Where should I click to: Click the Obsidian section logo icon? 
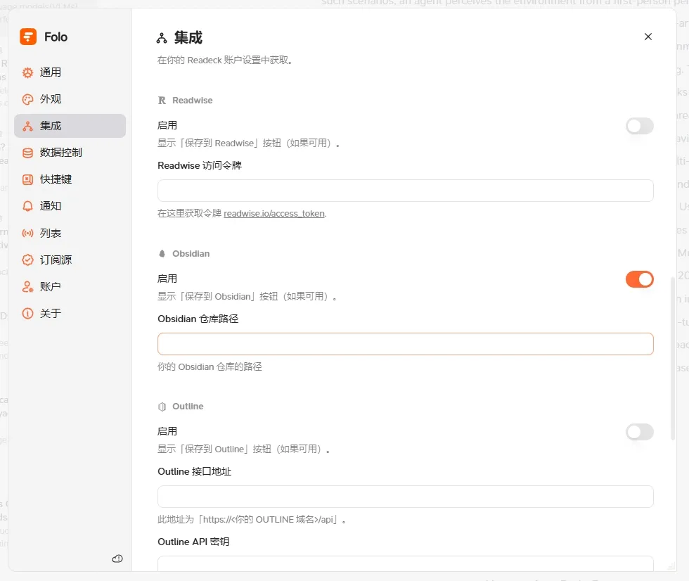tap(162, 254)
